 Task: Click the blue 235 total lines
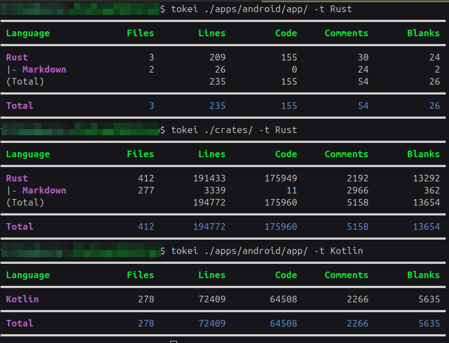[x=218, y=106]
